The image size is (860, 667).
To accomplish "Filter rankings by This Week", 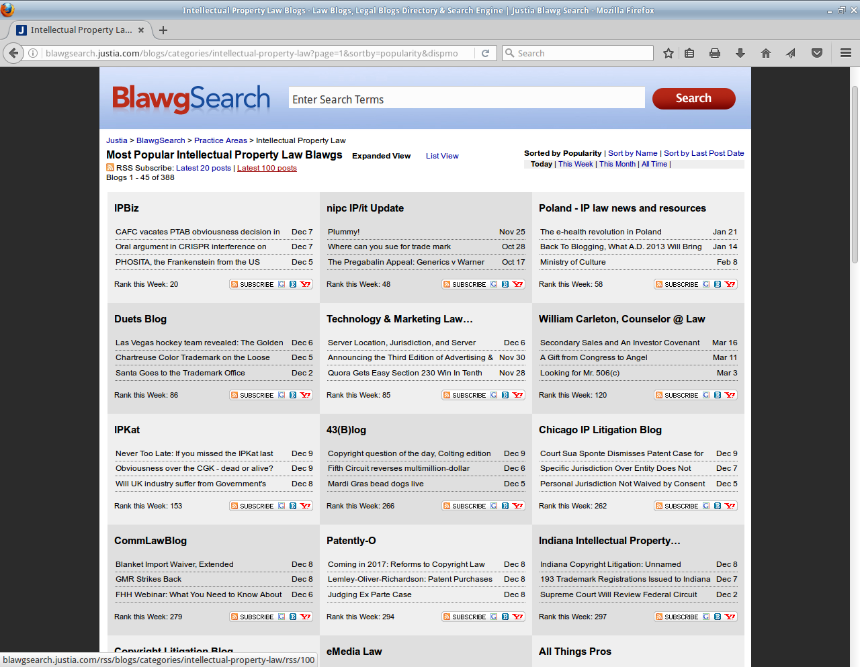I will coord(576,164).
